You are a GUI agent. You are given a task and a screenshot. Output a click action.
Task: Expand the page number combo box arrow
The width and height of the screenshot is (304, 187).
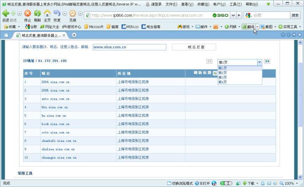(260, 62)
